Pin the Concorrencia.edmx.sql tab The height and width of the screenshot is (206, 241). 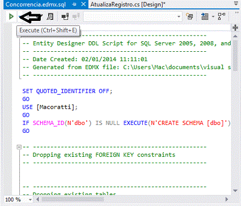(x=74, y=4)
